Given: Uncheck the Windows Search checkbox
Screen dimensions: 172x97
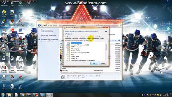Looking at the screenshot, I should coord(68,51).
